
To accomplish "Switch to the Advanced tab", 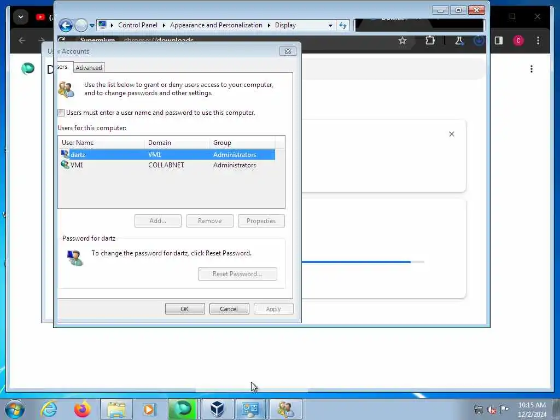I will pyautogui.click(x=89, y=67).
